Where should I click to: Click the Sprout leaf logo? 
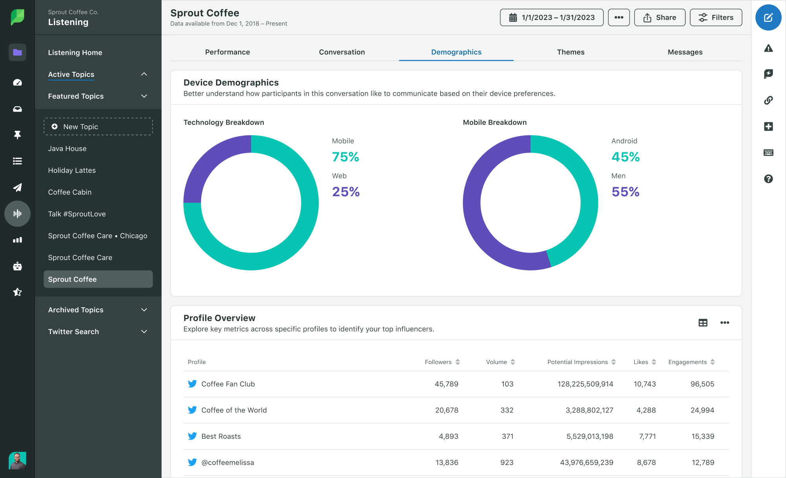click(17, 17)
